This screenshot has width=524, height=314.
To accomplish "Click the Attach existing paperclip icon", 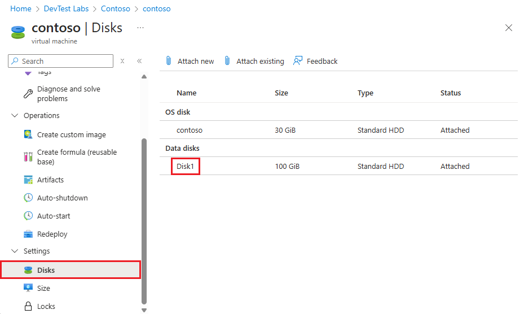I will [x=227, y=61].
